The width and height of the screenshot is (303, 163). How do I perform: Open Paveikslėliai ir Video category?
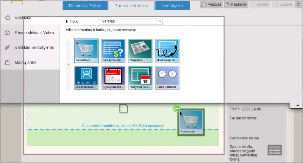[30, 32]
